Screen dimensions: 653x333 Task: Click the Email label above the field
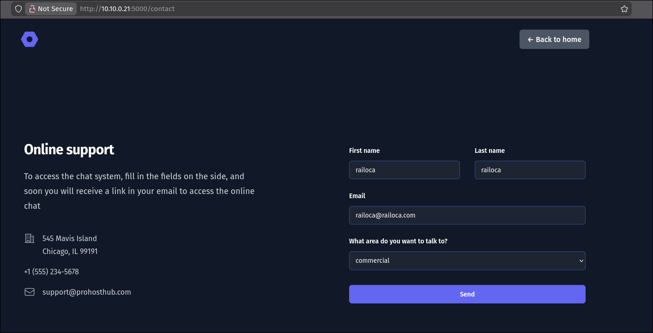[x=357, y=196]
